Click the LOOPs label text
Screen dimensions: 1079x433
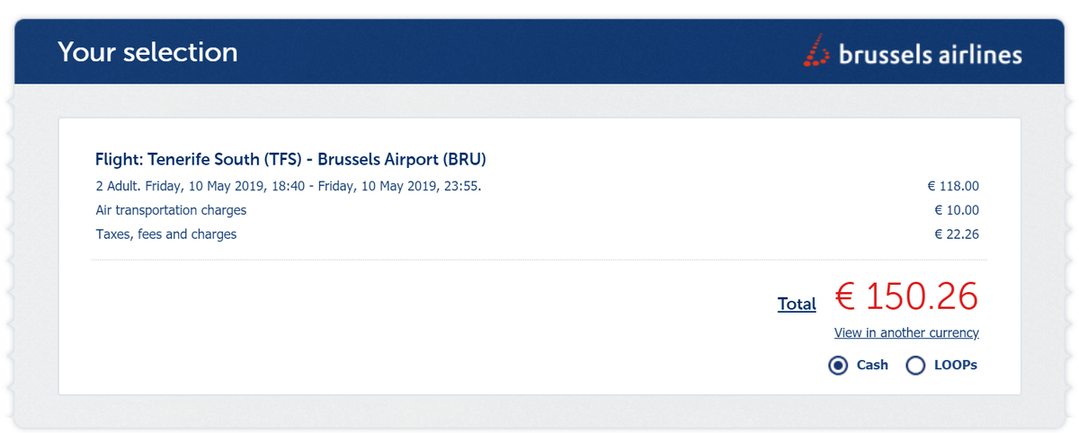click(x=956, y=365)
